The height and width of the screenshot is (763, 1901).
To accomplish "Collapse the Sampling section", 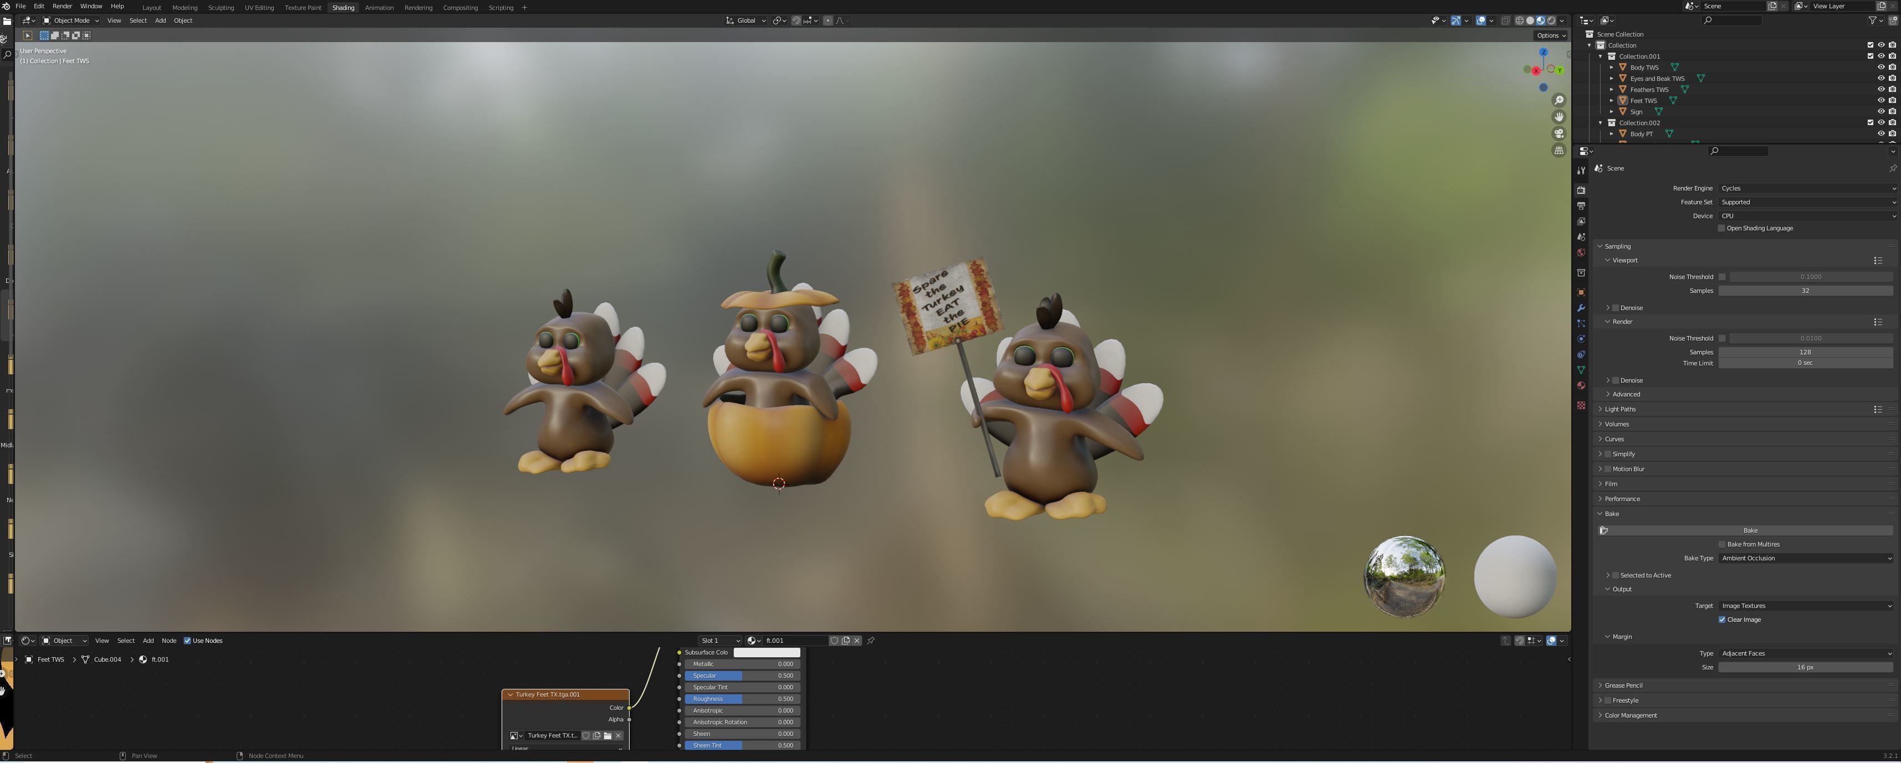I will 1617,245.
